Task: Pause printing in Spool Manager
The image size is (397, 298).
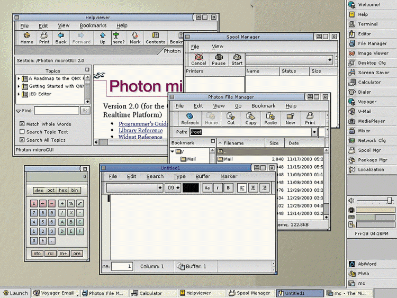Action: tap(219, 59)
